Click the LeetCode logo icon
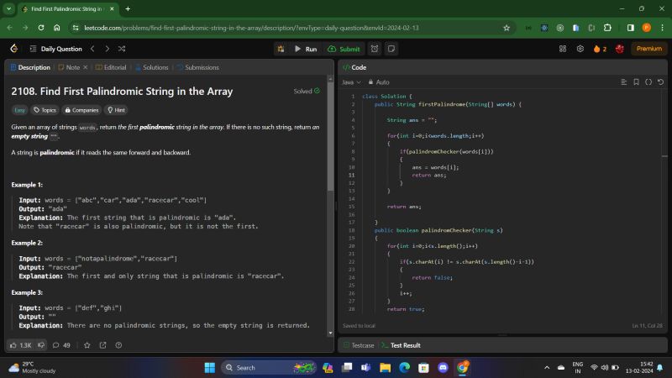This screenshot has height=378, width=672. point(14,49)
